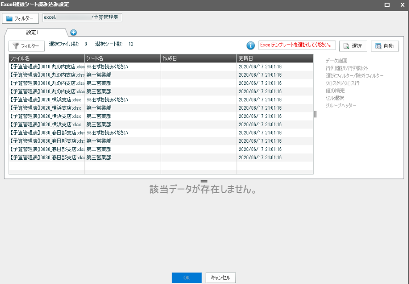
Task: Click the folder path field ending in 予算管理表
Action: 82,17
